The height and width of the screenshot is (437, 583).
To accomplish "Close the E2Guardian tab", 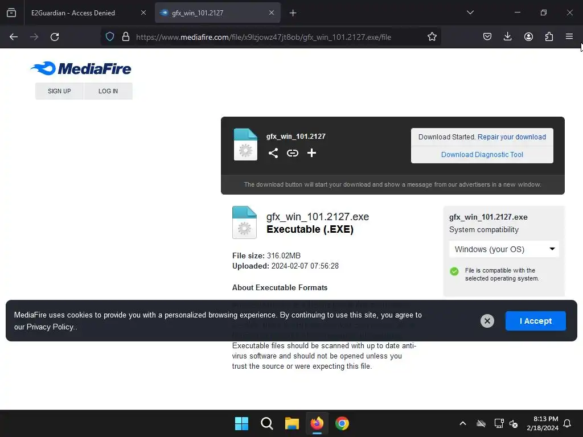I will click(143, 13).
